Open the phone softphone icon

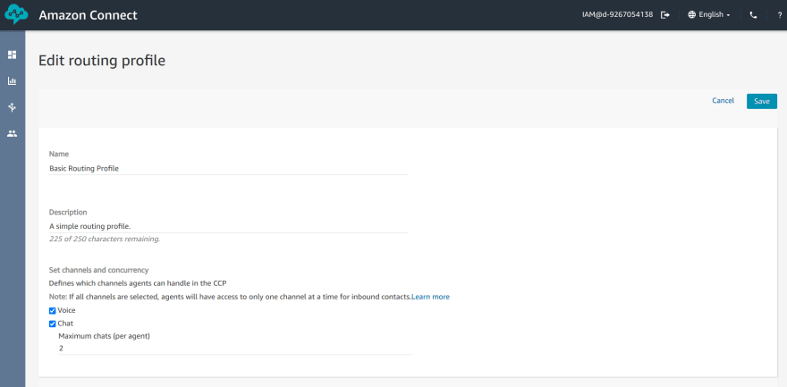[753, 15]
